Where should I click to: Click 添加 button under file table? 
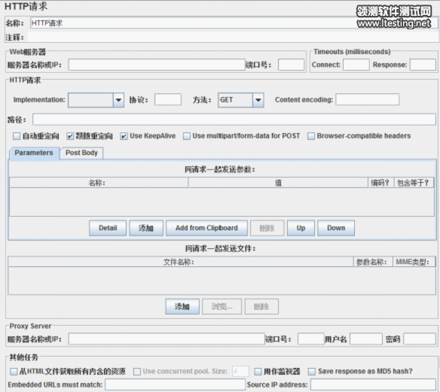pyautogui.click(x=182, y=306)
